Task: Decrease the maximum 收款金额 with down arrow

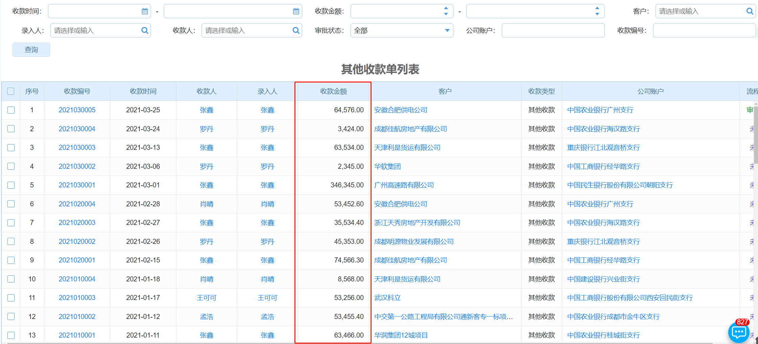Action: click(597, 14)
